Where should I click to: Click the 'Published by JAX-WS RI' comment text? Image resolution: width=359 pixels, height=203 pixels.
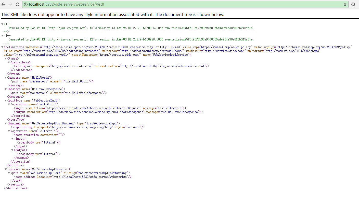pos(131,28)
